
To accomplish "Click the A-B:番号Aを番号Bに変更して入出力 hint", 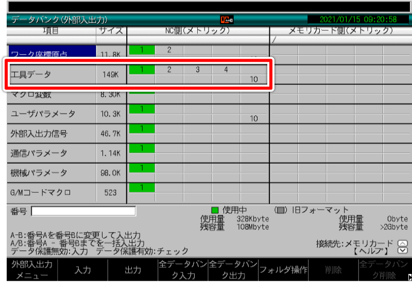I will pyautogui.click(x=76, y=235).
